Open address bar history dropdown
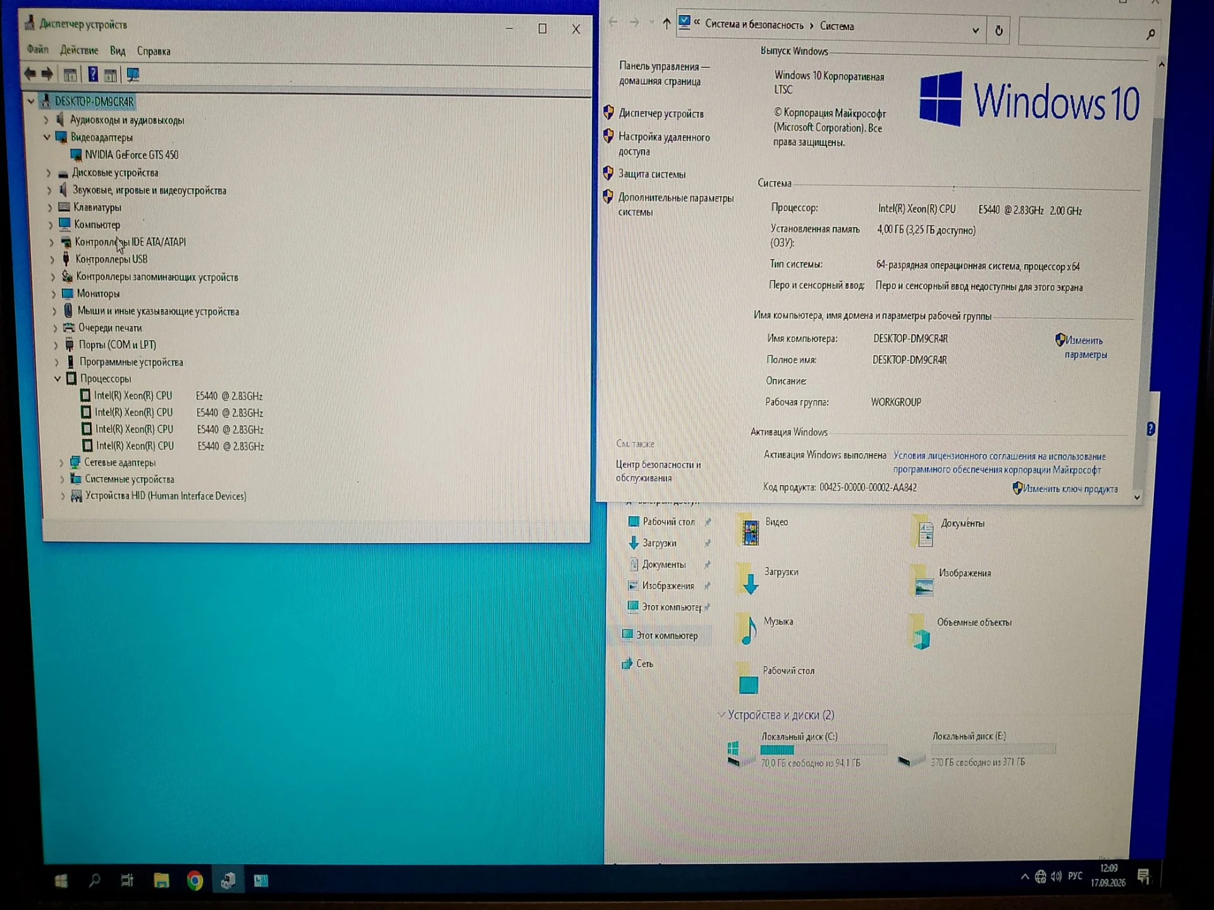1214x910 pixels. coord(976,30)
